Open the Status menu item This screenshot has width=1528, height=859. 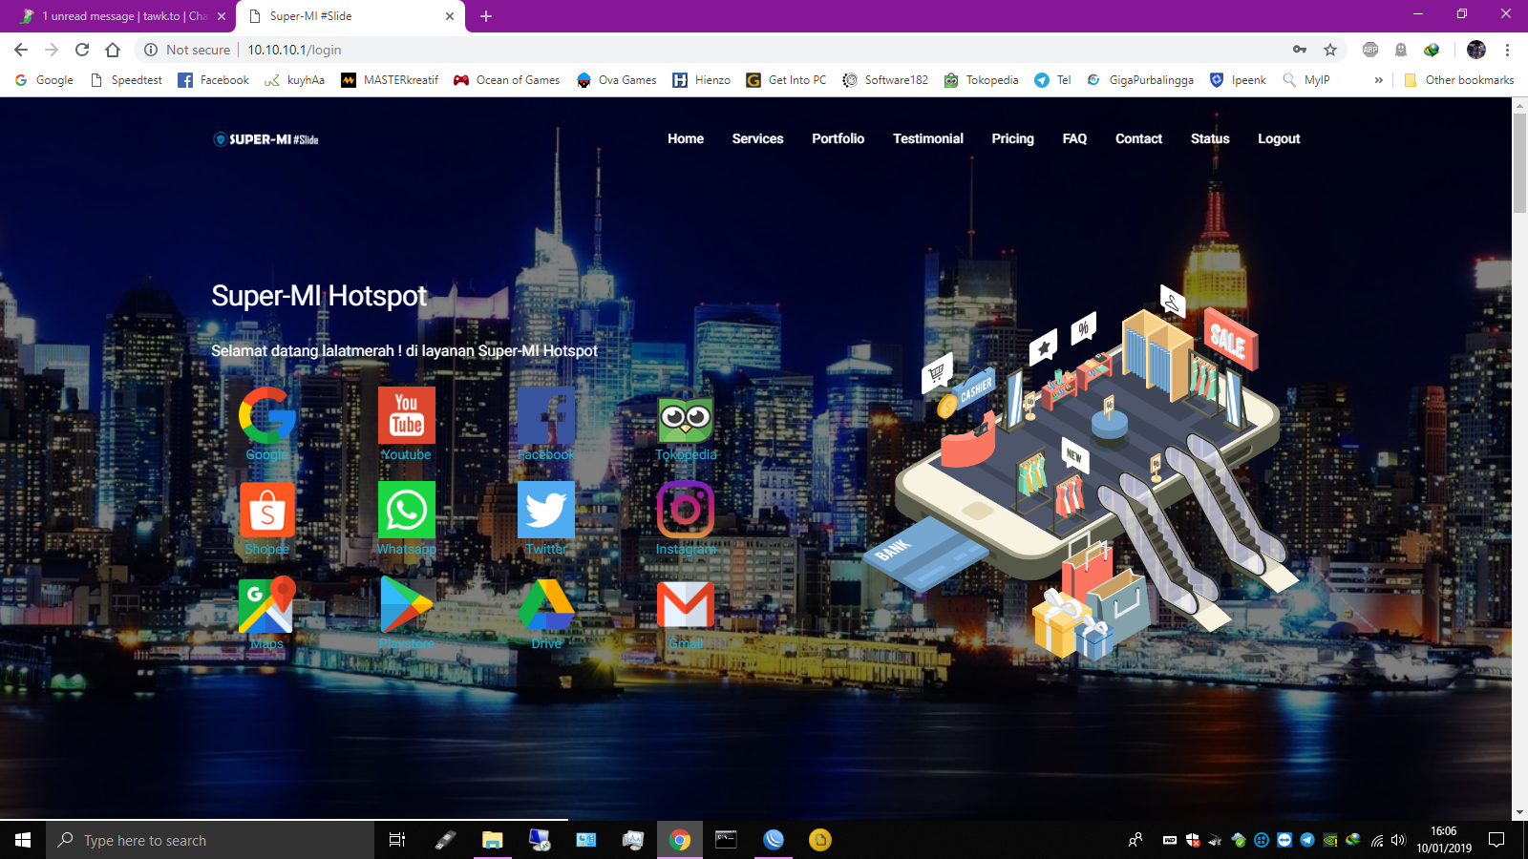click(x=1210, y=138)
